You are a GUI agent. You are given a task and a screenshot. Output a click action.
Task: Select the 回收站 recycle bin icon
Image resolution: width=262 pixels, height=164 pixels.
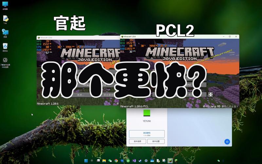pos(5,47)
